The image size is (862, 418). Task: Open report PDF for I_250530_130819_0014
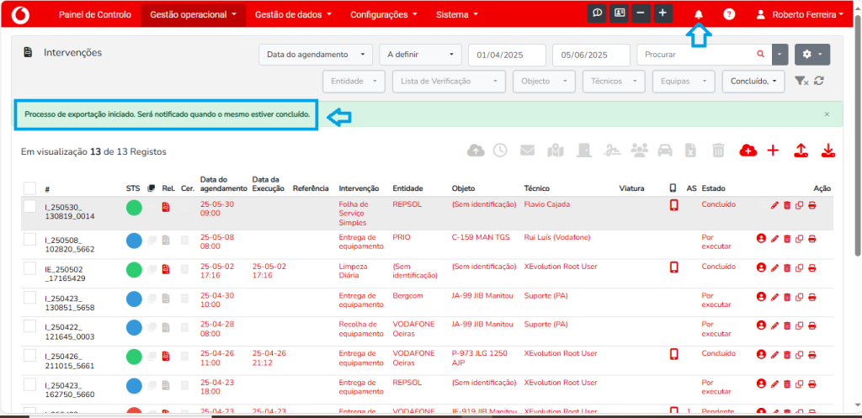pos(166,208)
